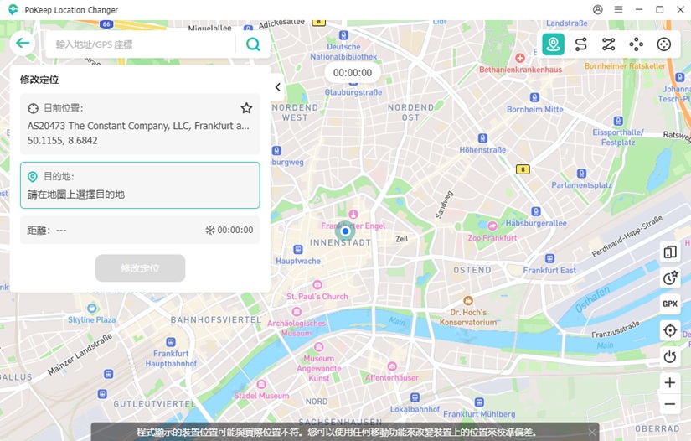Reset to real location with power icon
The width and height of the screenshot is (691, 441).
coord(669,356)
